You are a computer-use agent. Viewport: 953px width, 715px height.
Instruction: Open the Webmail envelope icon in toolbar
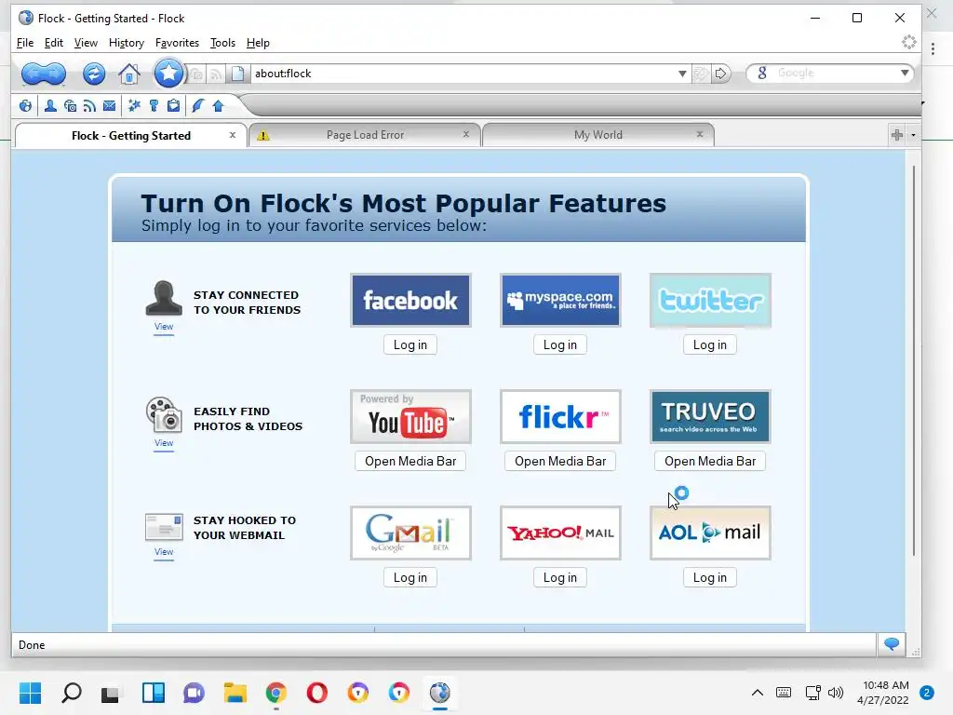pos(110,106)
